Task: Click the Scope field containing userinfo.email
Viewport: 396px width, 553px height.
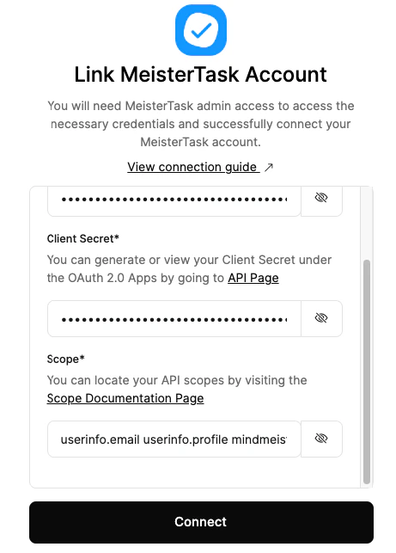Action: click(x=174, y=439)
